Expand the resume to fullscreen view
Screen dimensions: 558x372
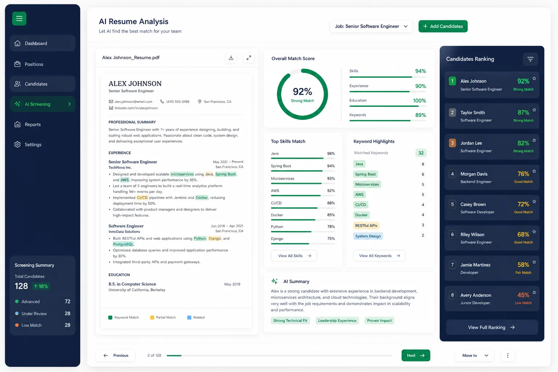(x=249, y=58)
